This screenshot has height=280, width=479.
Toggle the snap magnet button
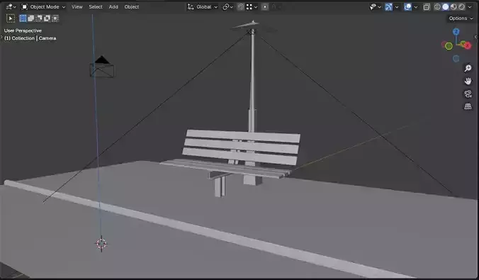point(241,6)
